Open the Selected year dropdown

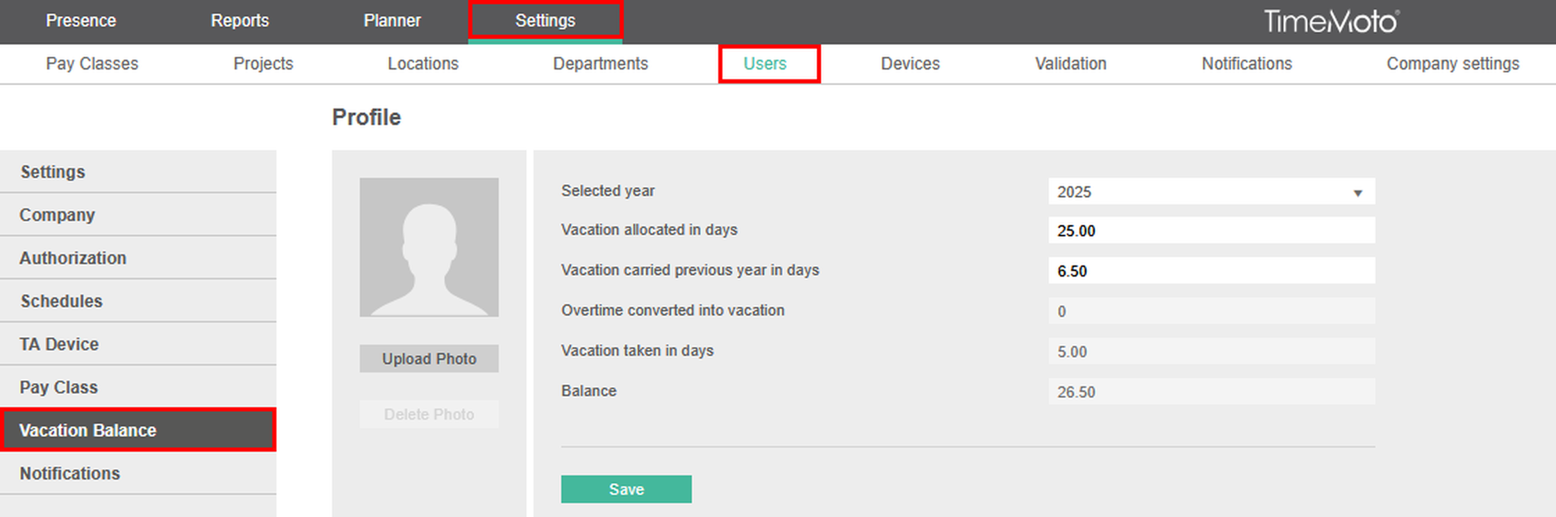point(1211,192)
